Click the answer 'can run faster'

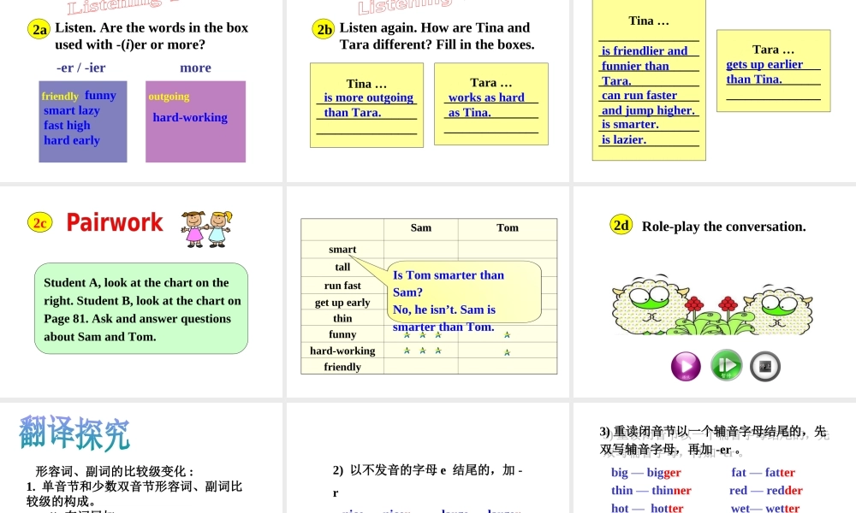coord(639,96)
